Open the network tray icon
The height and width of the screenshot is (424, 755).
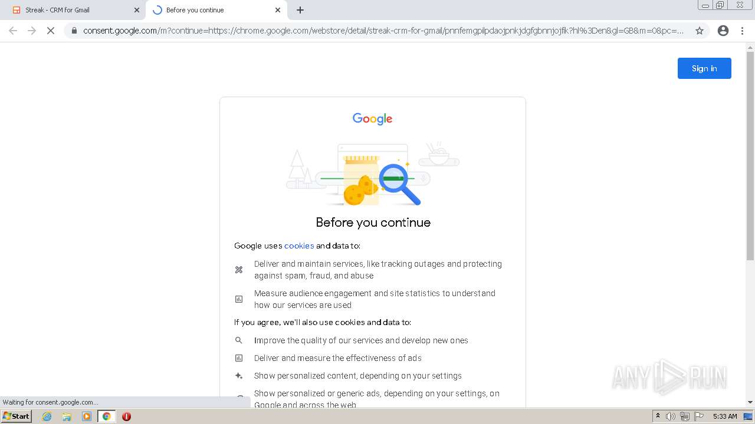(685, 416)
